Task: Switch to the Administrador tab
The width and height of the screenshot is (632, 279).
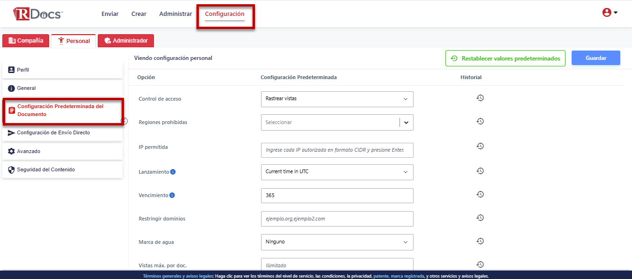Action: (125, 41)
